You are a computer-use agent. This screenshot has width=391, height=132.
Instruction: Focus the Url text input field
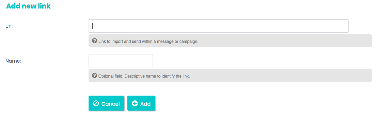218,26
